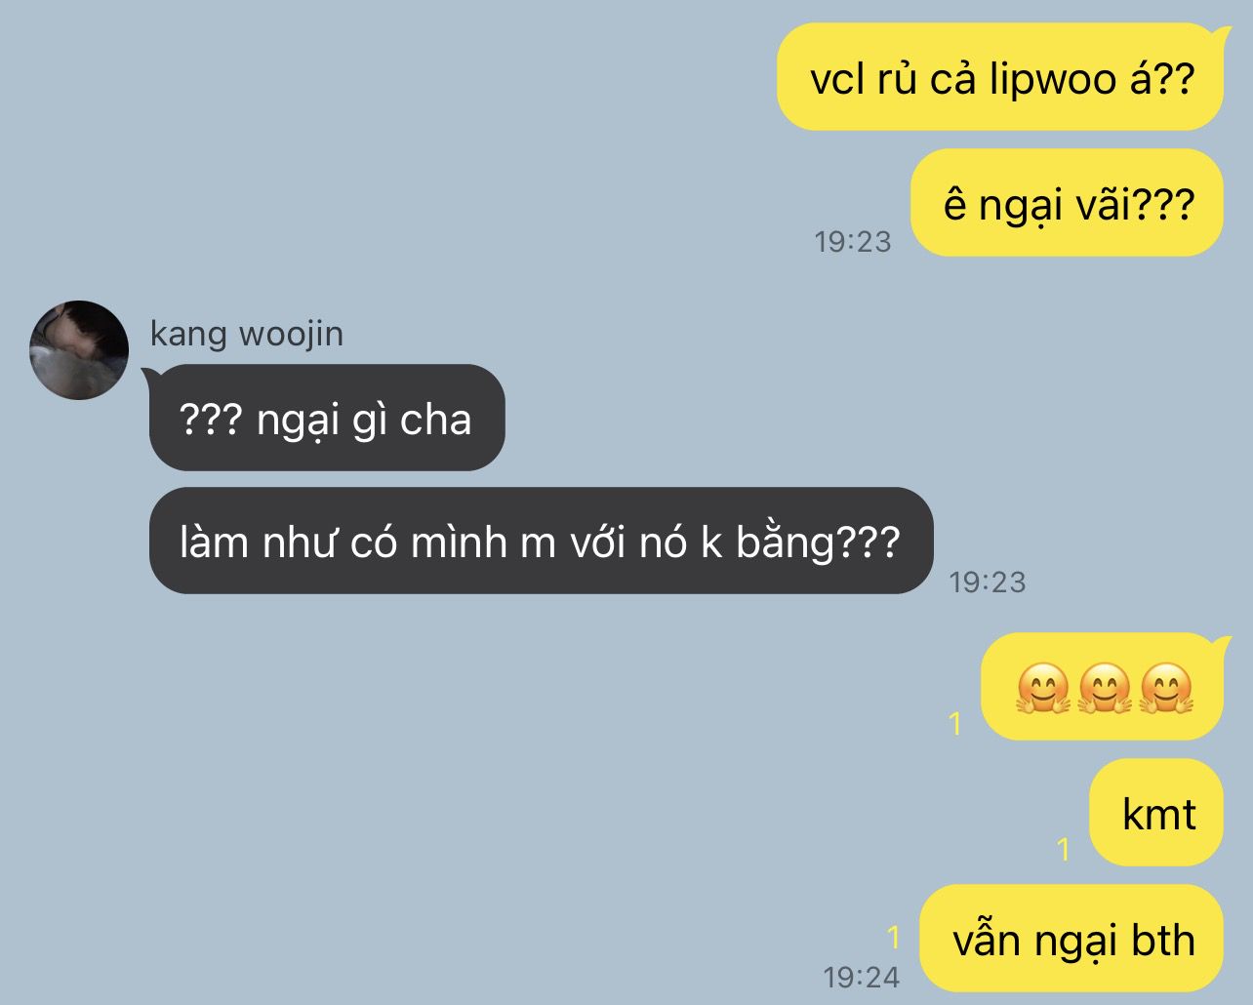Tap the sender name kang woojin
The image size is (1253, 1005).
point(247,335)
